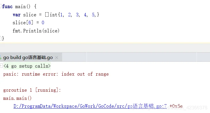Select the go build go语言基础.go run tab
The height and width of the screenshot is (113, 210).
click(x=28, y=58)
